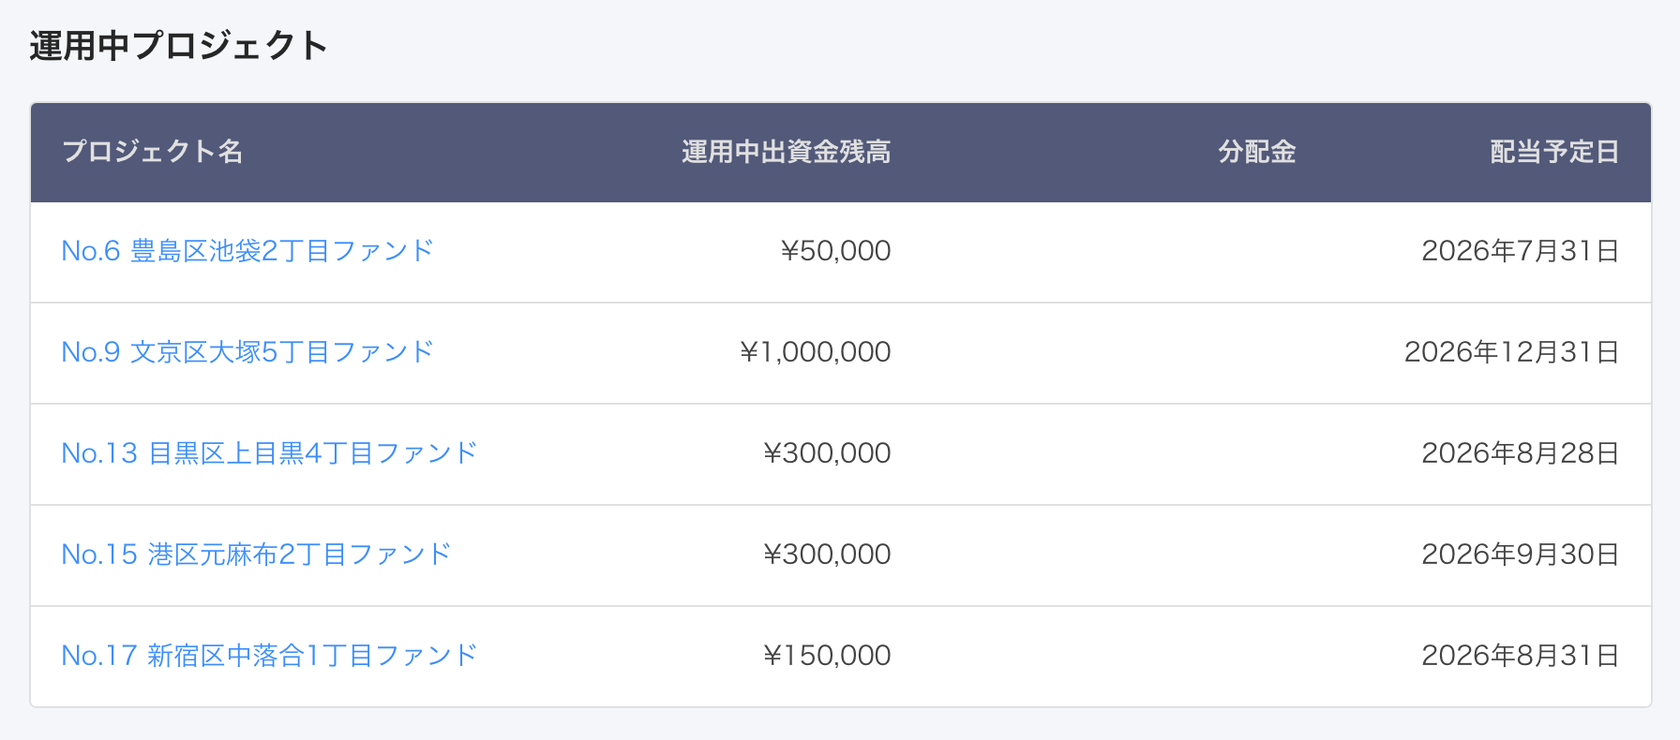The height and width of the screenshot is (740, 1680).
Task: Select the ¥1,000,000 balance amount
Action: tap(816, 352)
